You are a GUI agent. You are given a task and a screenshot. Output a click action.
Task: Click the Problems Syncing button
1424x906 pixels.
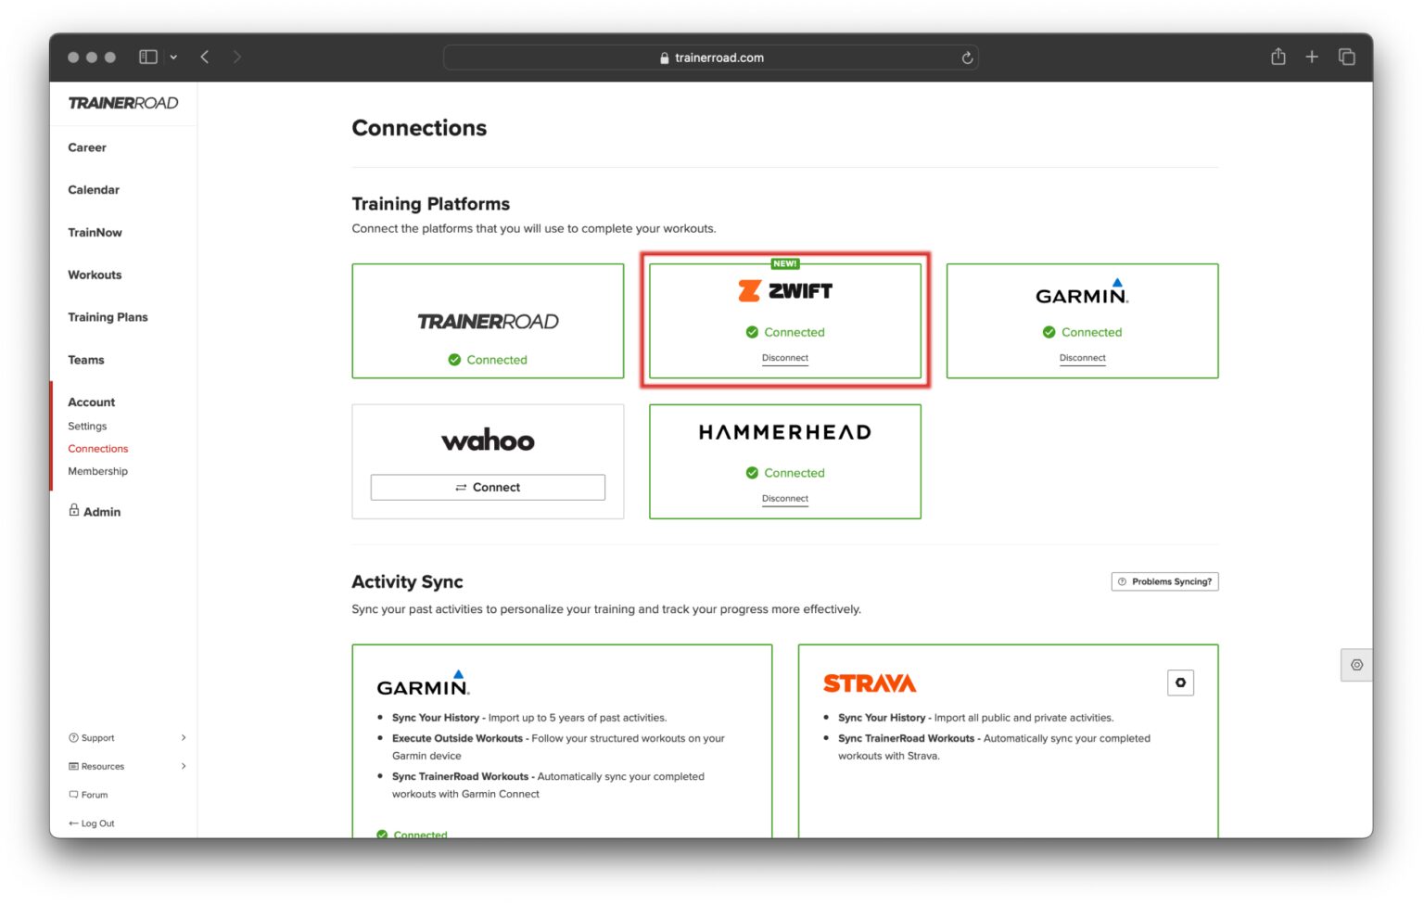(1164, 581)
